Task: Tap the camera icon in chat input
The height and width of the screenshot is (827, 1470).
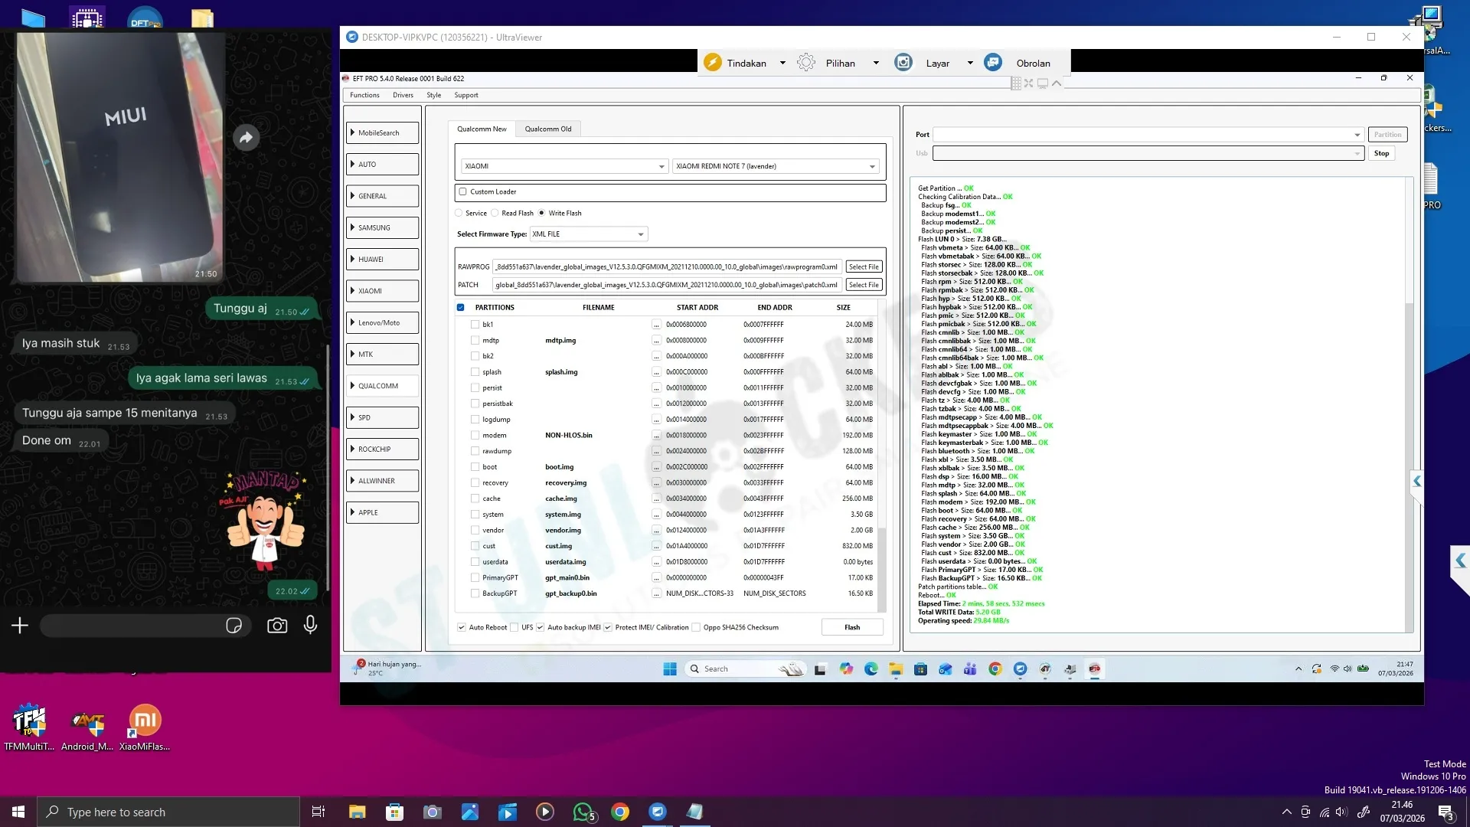Action: point(277,626)
